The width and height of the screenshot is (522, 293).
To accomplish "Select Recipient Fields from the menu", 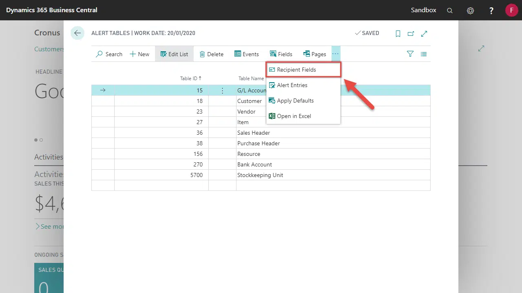I will 296,70.
